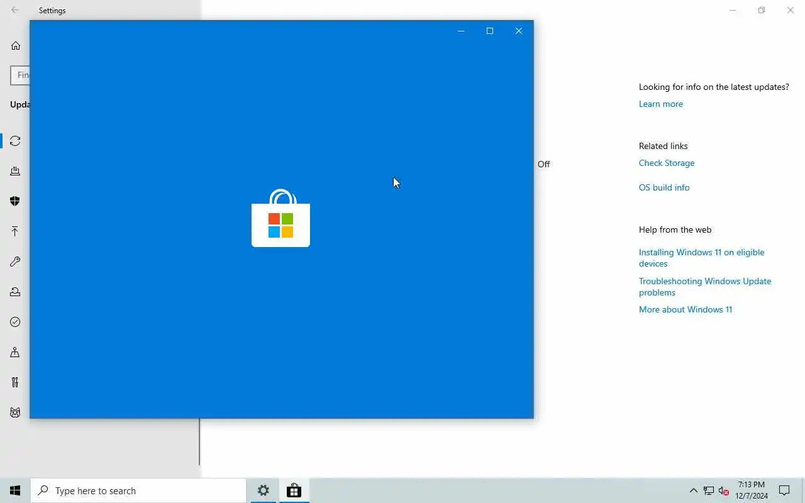This screenshot has width=805, height=503.
Task: Click the Find a setting box in Settings
Action: coord(20,75)
